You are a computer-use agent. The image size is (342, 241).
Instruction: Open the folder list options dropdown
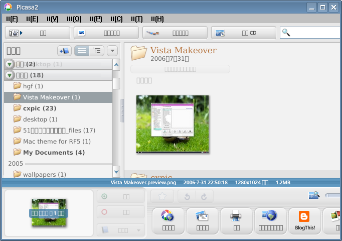coord(112,51)
